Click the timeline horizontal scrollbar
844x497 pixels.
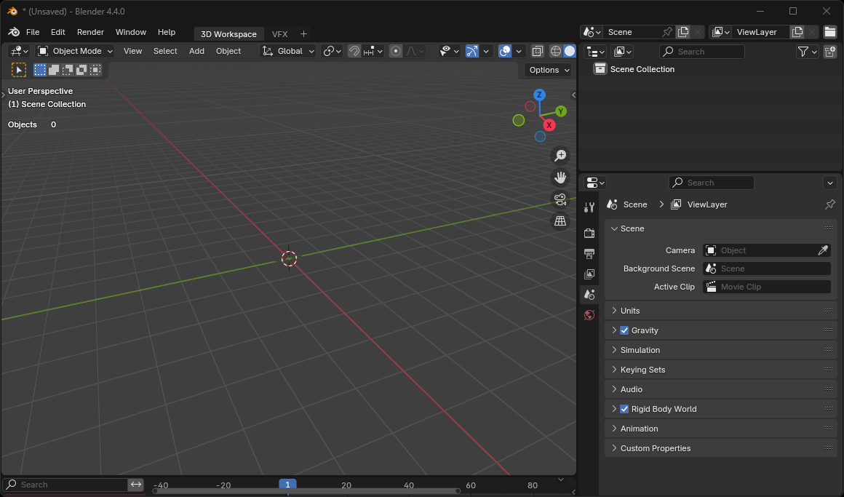[x=306, y=491]
